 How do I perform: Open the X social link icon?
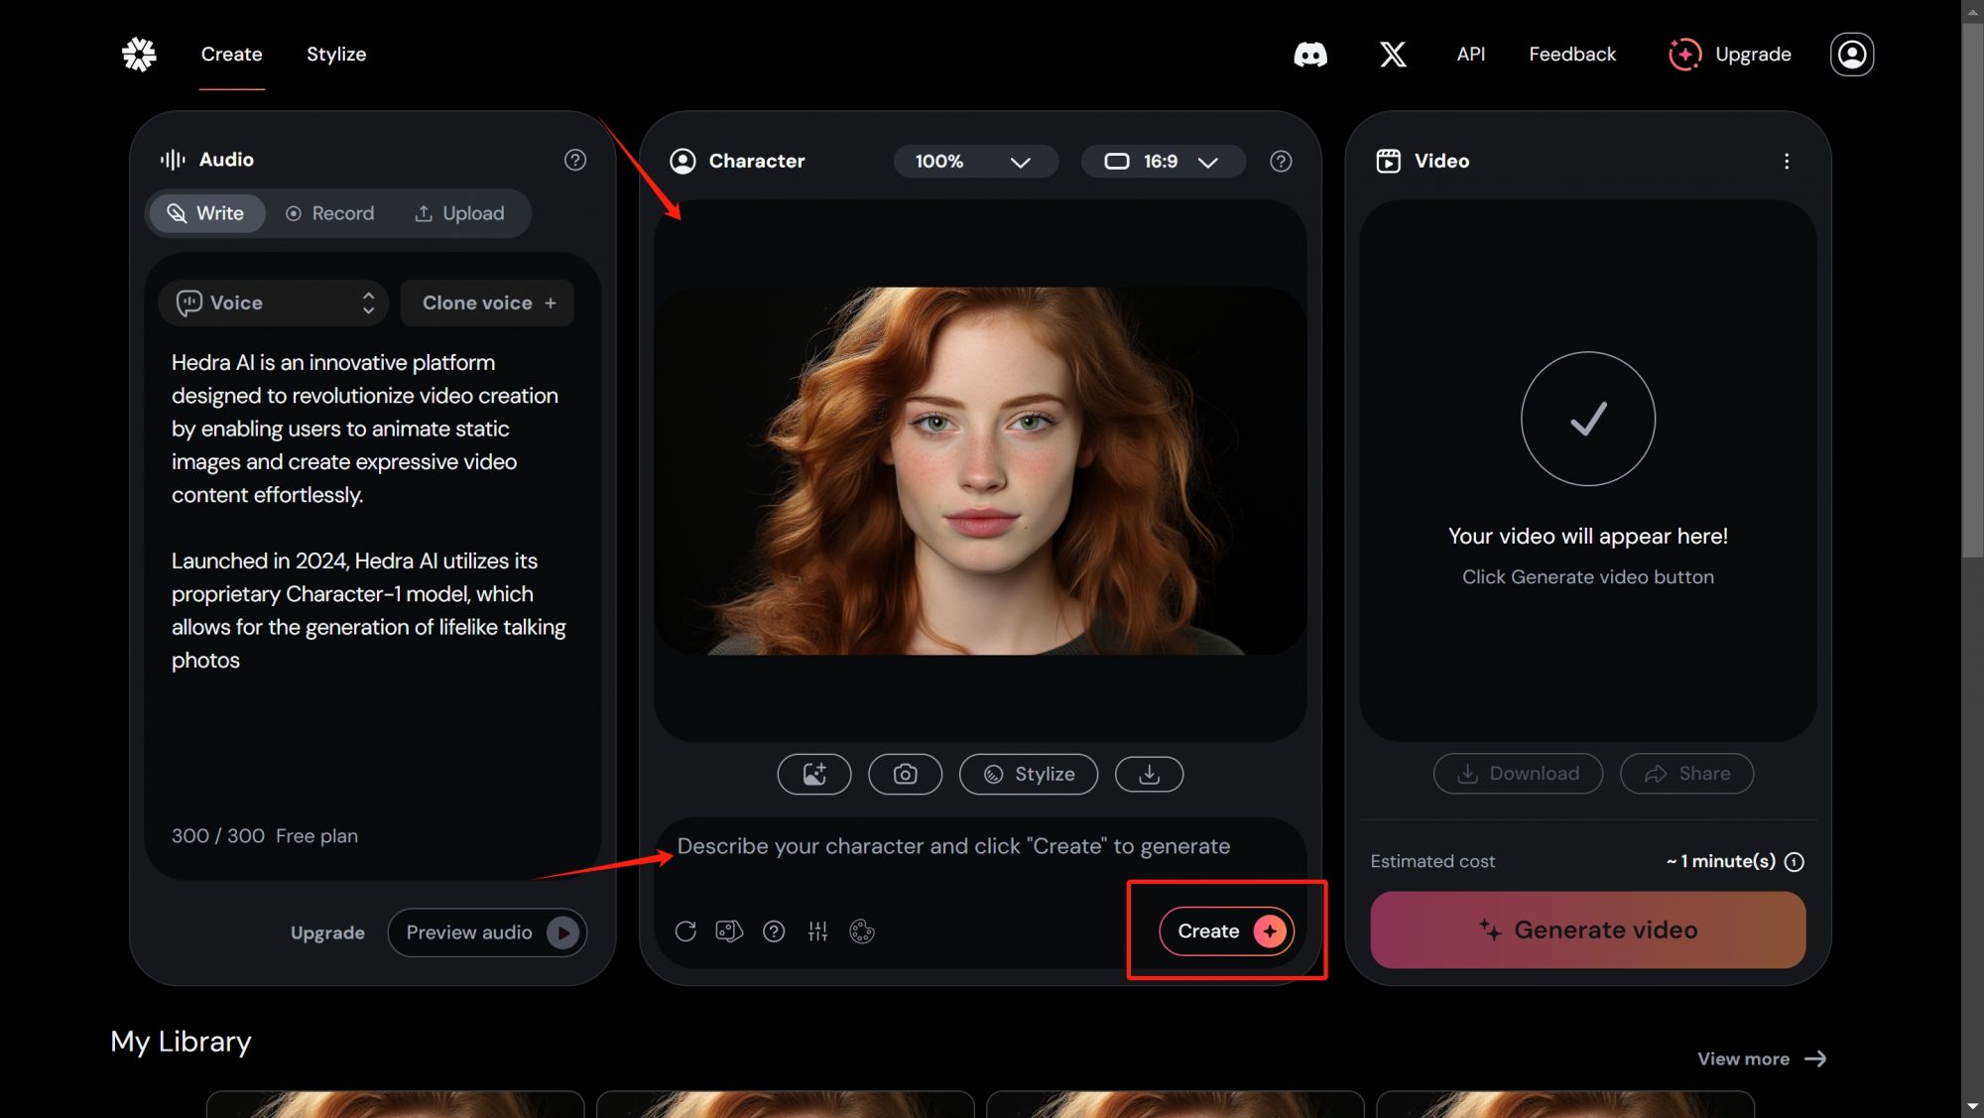click(1393, 54)
